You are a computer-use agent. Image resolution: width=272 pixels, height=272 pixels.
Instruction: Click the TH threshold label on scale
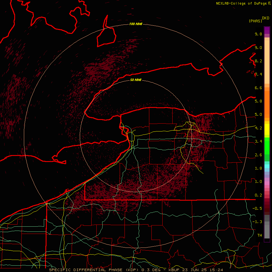point(260,235)
